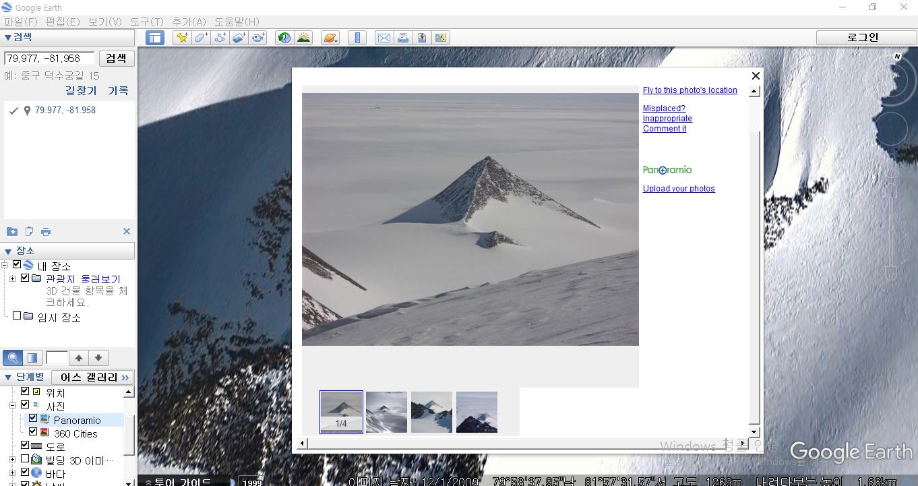Open the ruler measurement tool
Screen dimensions: 918x486
359,38
